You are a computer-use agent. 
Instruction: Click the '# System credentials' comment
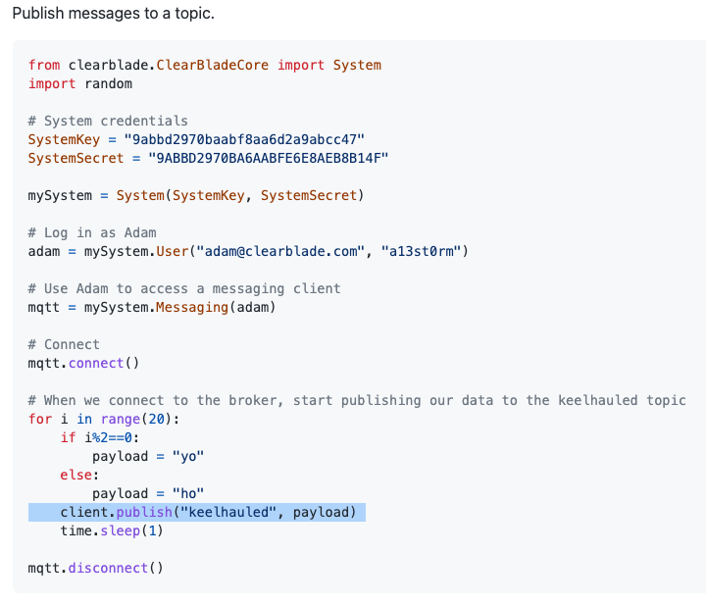pos(108,121)
